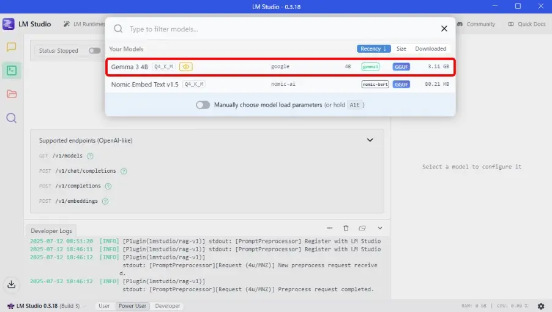Screen dimensions: 552x312
Task: Open the Community link
Action: [x=476, y=24]
